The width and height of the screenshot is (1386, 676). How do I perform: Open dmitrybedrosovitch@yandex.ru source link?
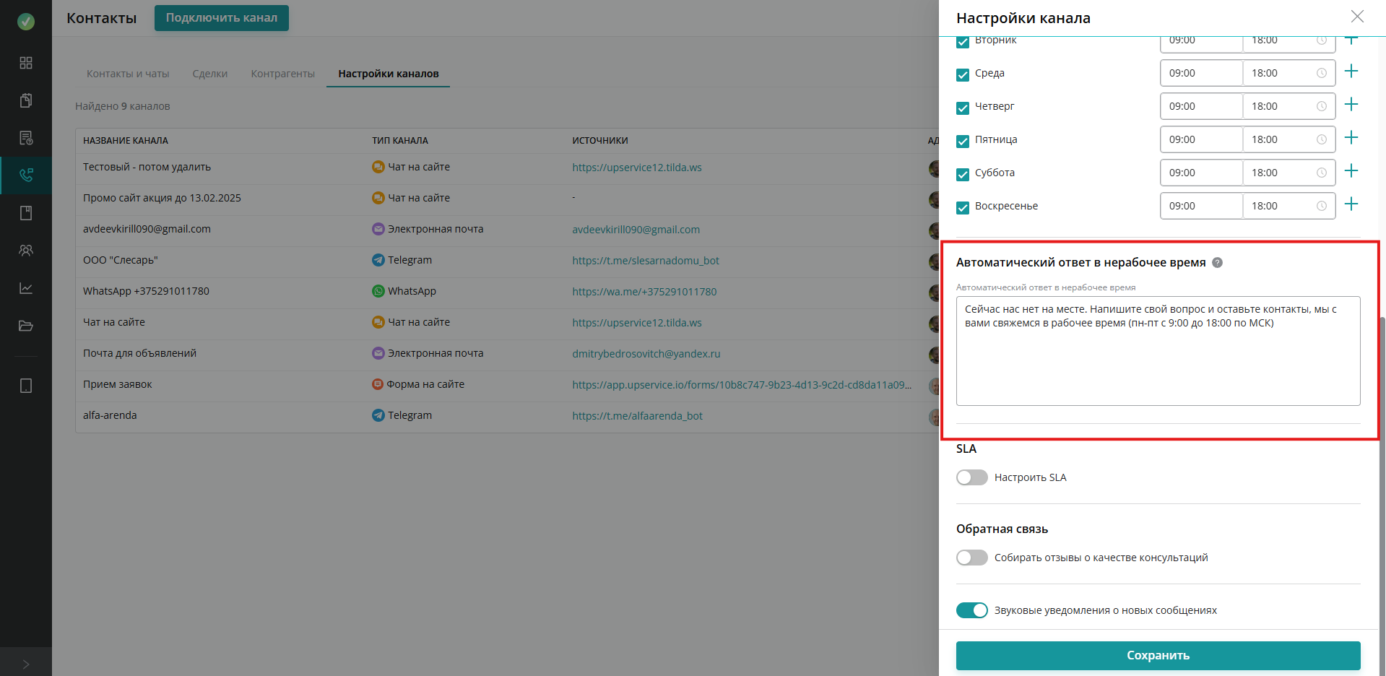[x=646, y=354]
